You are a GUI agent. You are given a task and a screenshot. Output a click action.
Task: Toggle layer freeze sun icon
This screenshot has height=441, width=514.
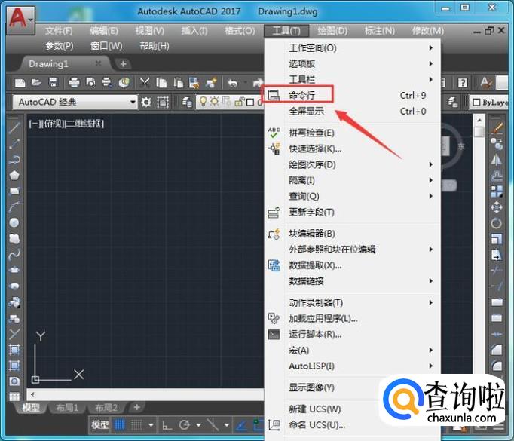(214, 102)
